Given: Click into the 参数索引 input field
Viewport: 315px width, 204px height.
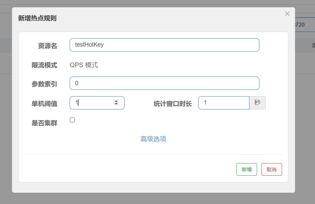Looking at the screenshot, I should (164, 83).
